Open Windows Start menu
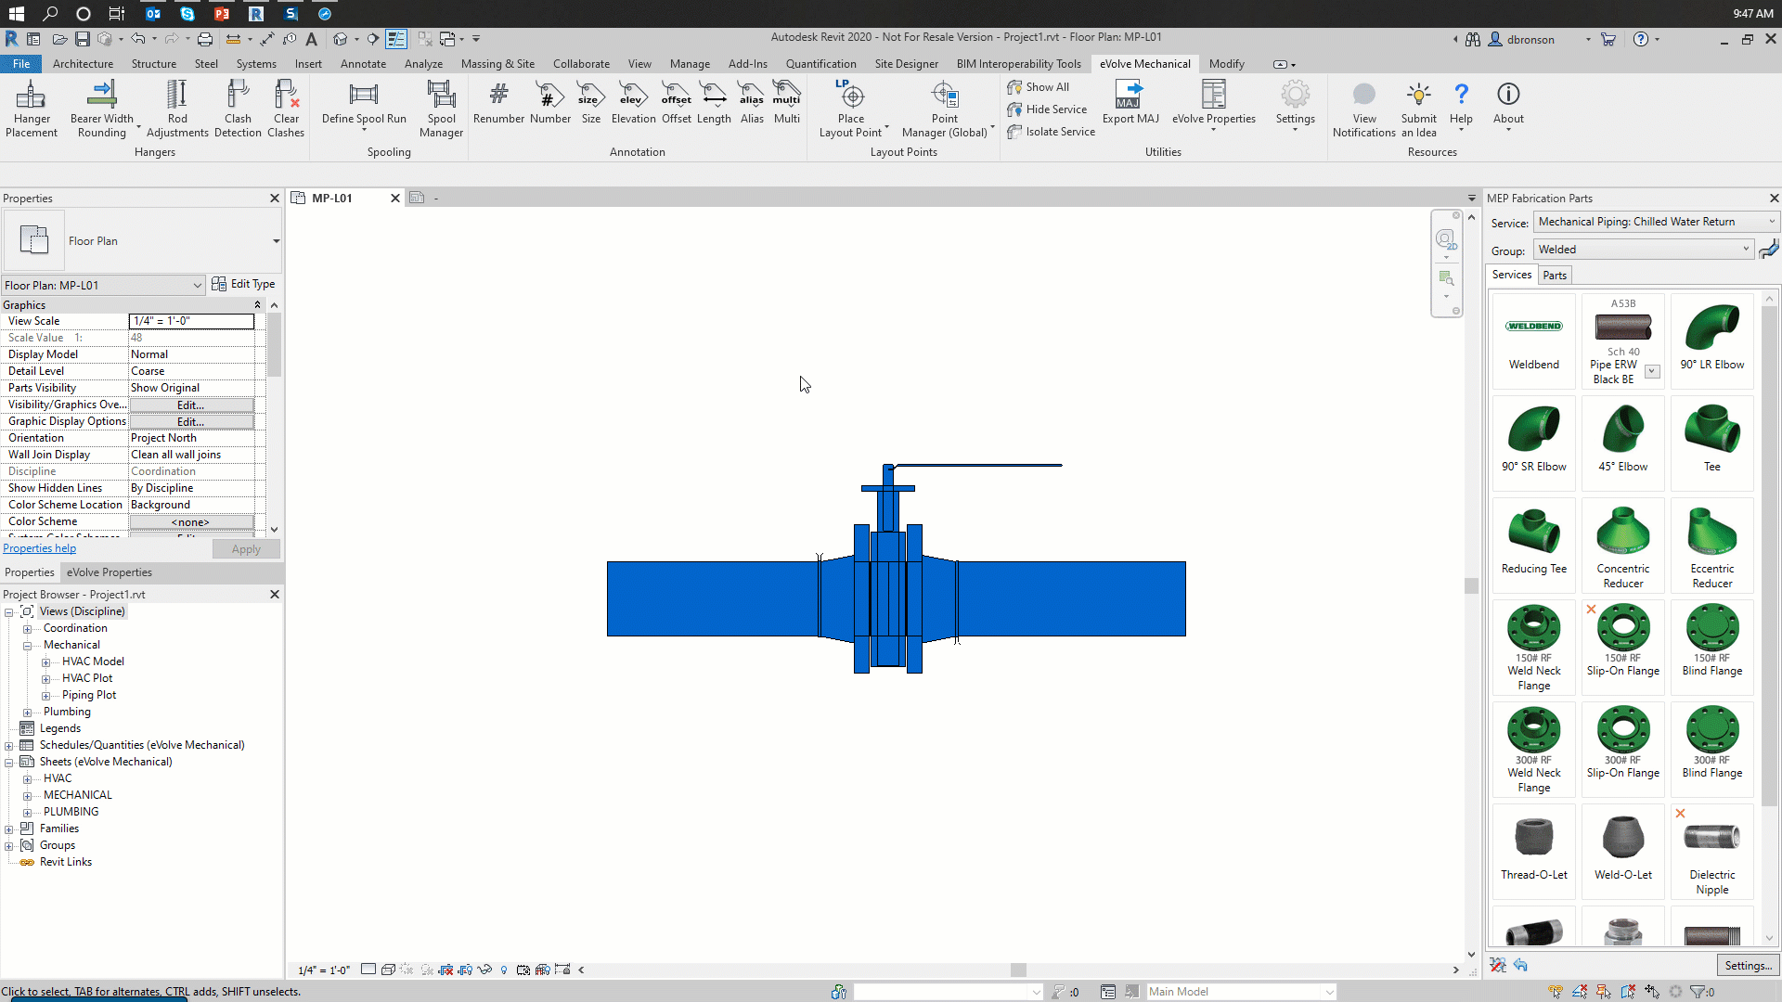 point(16,14)
